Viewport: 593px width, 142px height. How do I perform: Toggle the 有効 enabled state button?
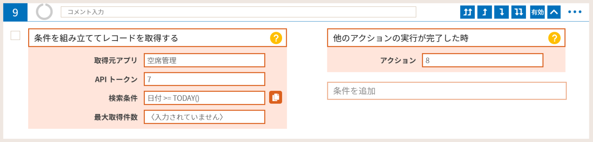click(x=537, y=12)
